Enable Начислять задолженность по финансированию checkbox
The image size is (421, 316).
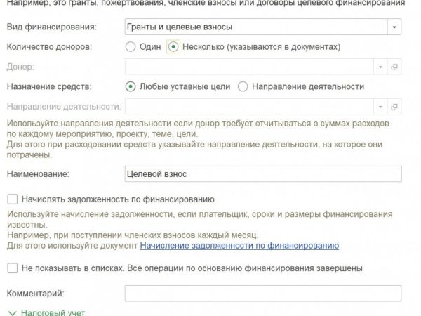click(x=12, y=199)
